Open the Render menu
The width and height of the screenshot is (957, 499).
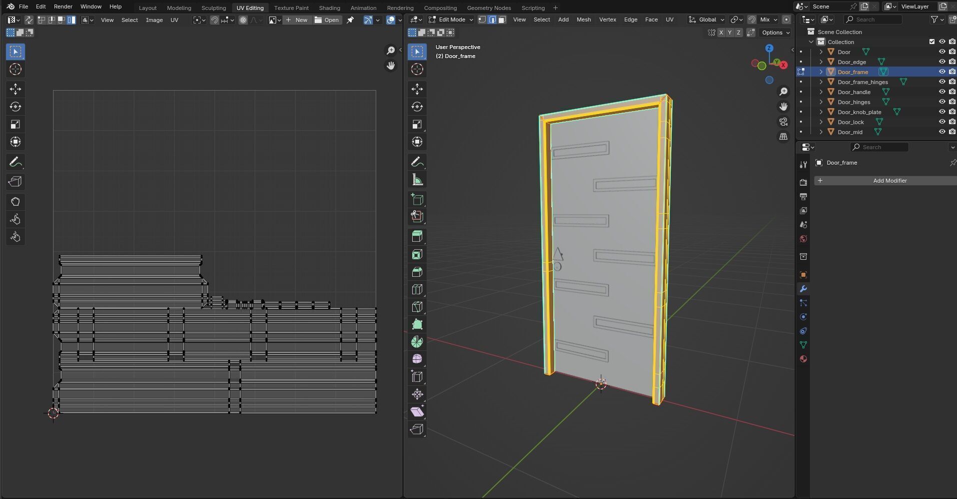tap(63, 7)
